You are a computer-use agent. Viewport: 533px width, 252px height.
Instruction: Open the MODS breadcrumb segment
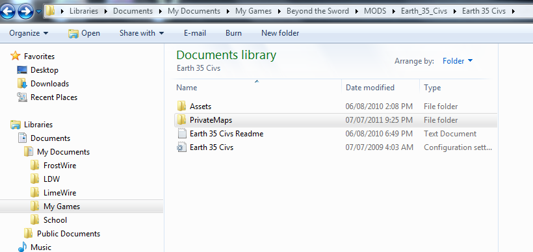pyautogui.click(x=375, y=11)
